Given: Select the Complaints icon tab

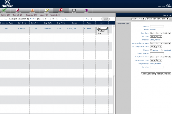Looking at the screenshot, I should [60, 11].
